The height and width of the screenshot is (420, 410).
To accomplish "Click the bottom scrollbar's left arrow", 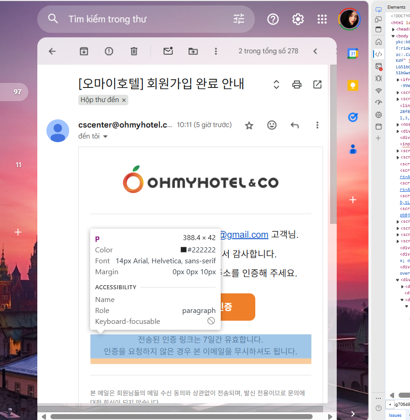I will point(44,416).
